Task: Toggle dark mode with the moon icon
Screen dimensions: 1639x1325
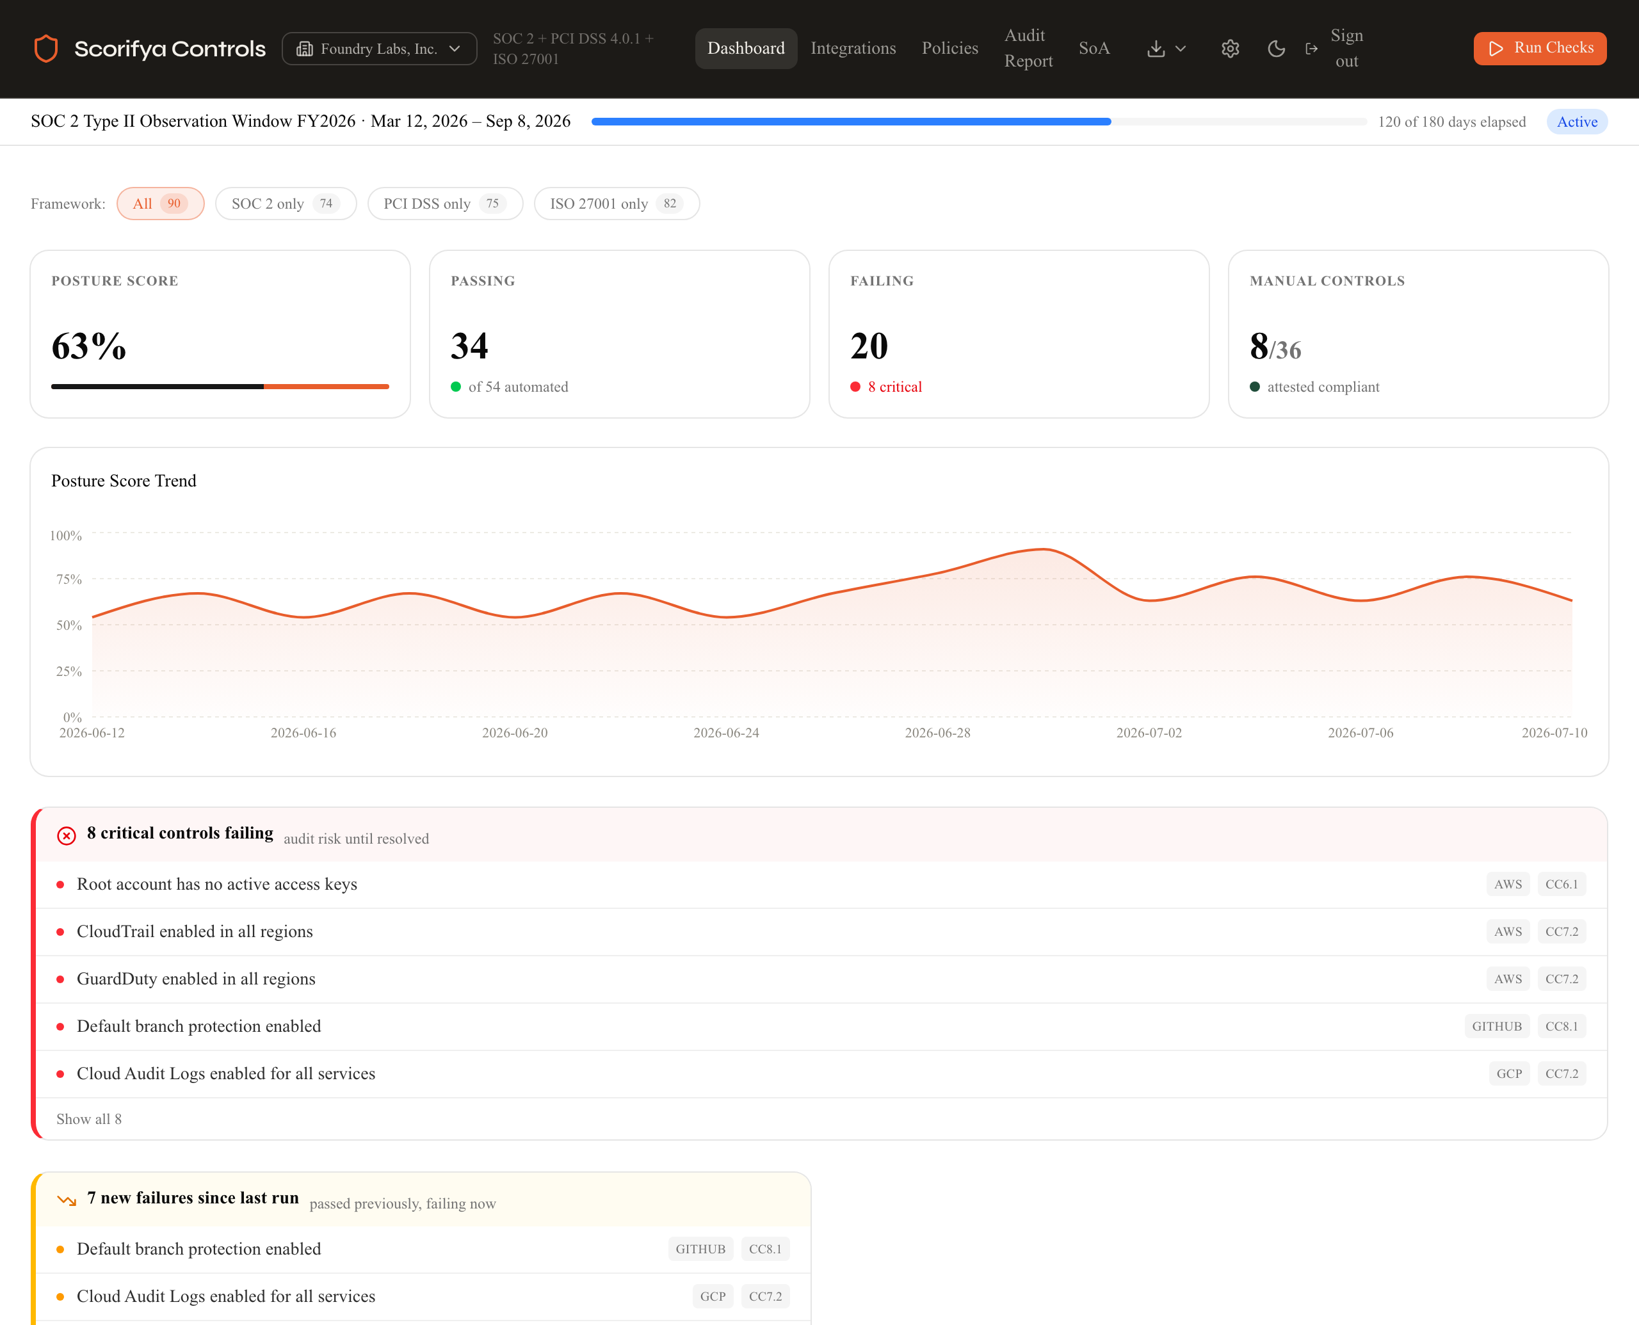Action: coord(1275,49)
